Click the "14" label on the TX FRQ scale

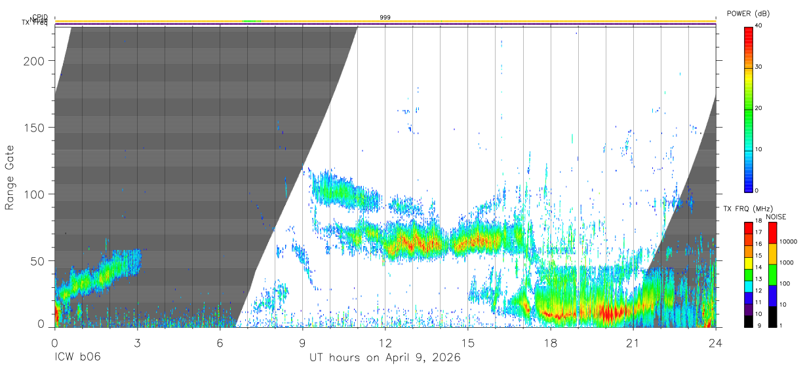(759, 268)
